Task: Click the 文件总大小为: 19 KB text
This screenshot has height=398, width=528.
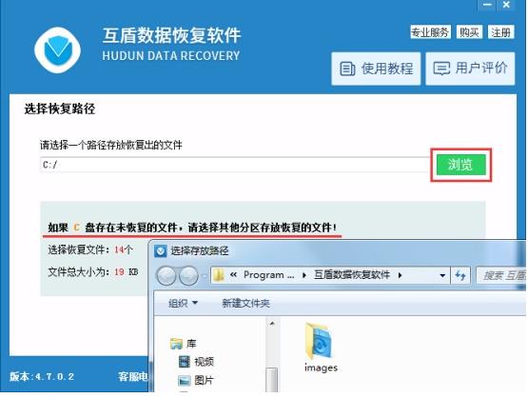Action: pyautogui.click(x=93, y=272)
